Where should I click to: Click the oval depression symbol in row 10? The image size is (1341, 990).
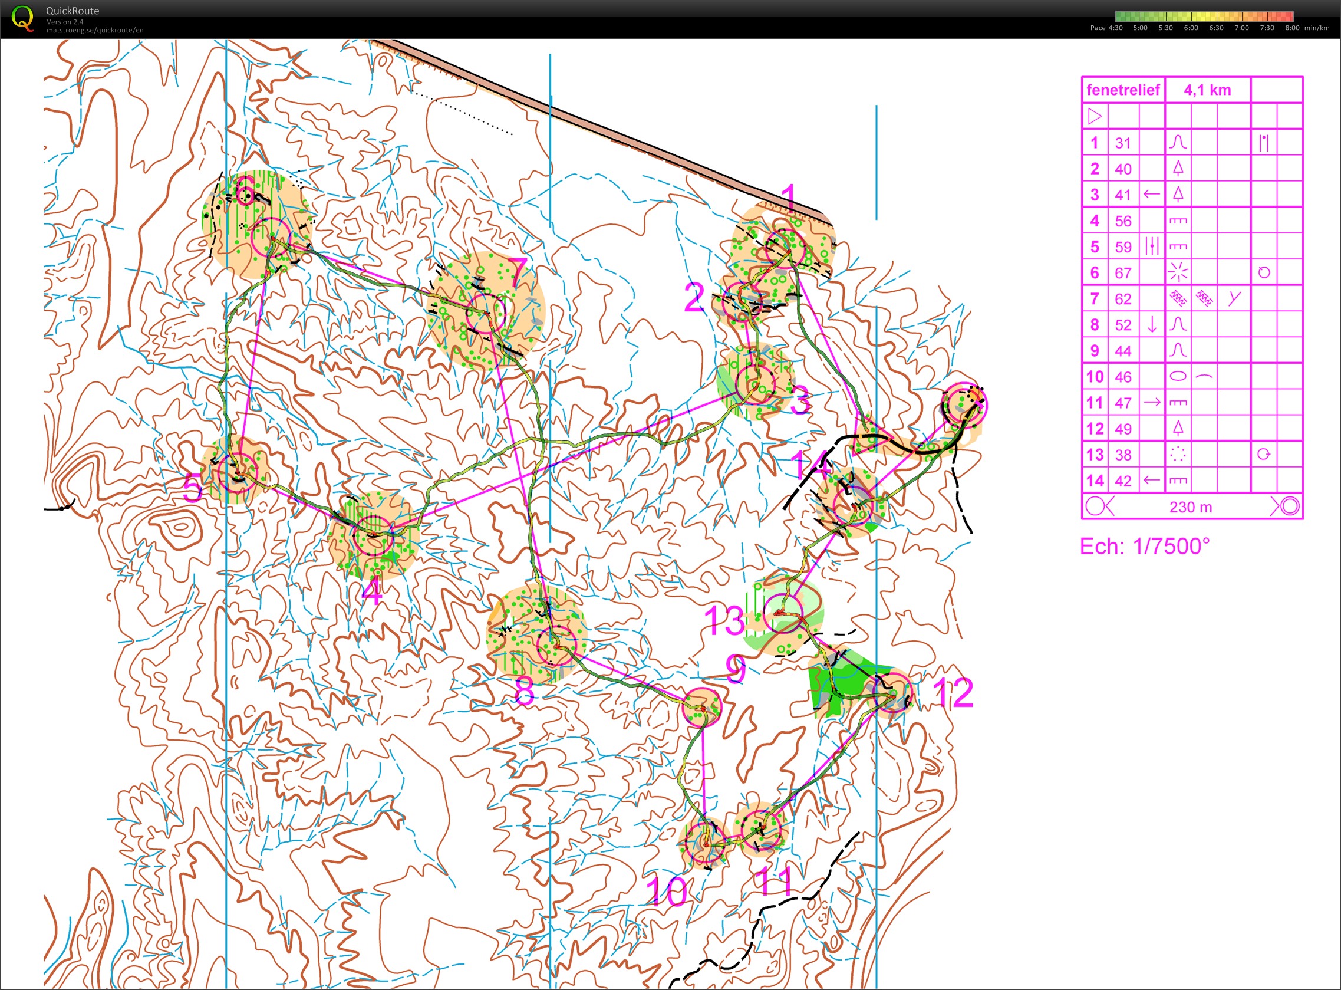tap(1178, 376)
